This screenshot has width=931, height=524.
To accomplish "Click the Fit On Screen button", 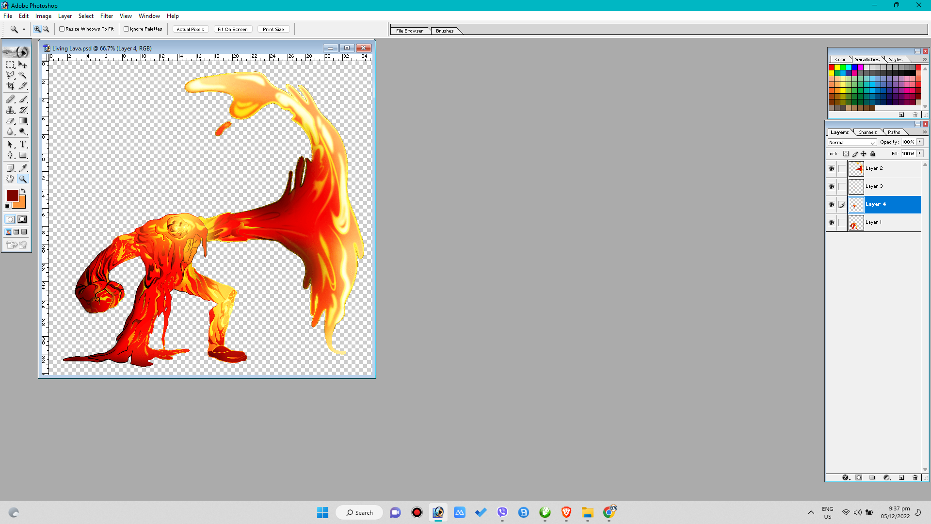I will (x=233, y=30).
